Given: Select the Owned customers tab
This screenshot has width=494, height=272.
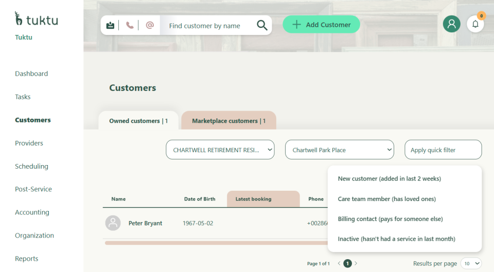Looking at the screenshot, I should coord(138,121).
